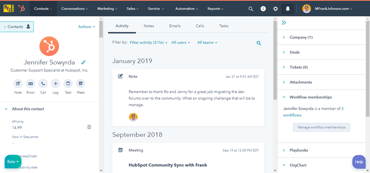Click the MFJ account logo at top left
This screenshot has height=173, width=370.
pos(9,9)
